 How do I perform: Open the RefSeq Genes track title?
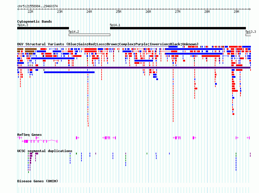pyautogui.click(x=29, y=135)
